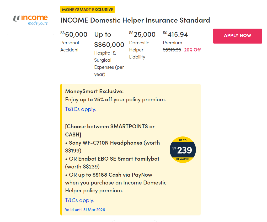Screen dimensions: 267x222
Task: Click the S$60,000 Personal Accident amount
Action: tap(74, 34)
